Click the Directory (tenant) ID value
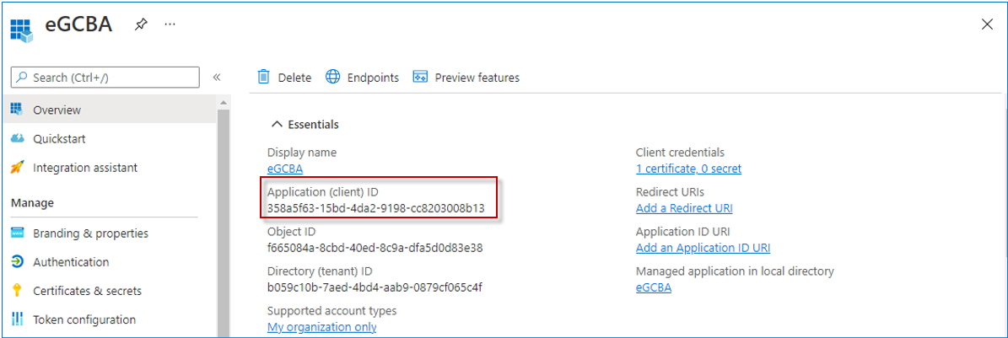The width and height of the screenshot is (1008, 338). click(375, 287)
